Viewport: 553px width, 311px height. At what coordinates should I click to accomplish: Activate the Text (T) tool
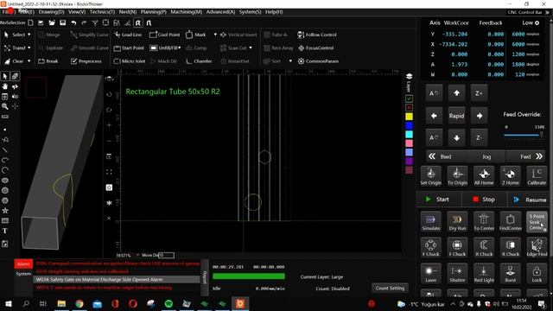[5, 231]
